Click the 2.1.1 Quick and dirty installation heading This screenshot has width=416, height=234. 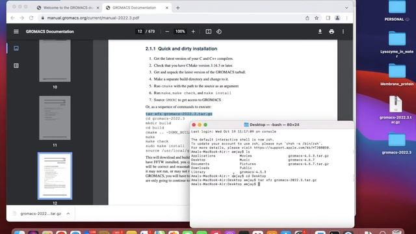[x=181, y=49]
